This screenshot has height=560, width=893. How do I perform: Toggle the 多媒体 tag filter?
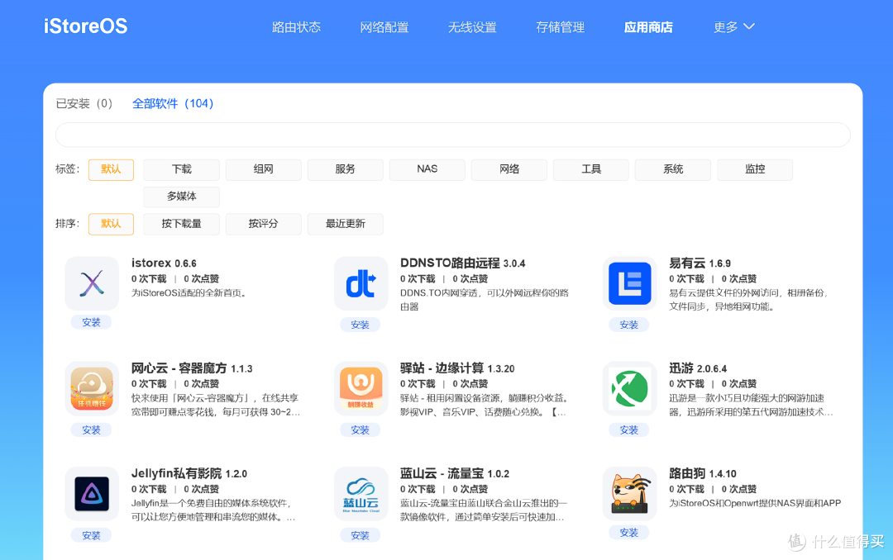(x=181, y=197)
